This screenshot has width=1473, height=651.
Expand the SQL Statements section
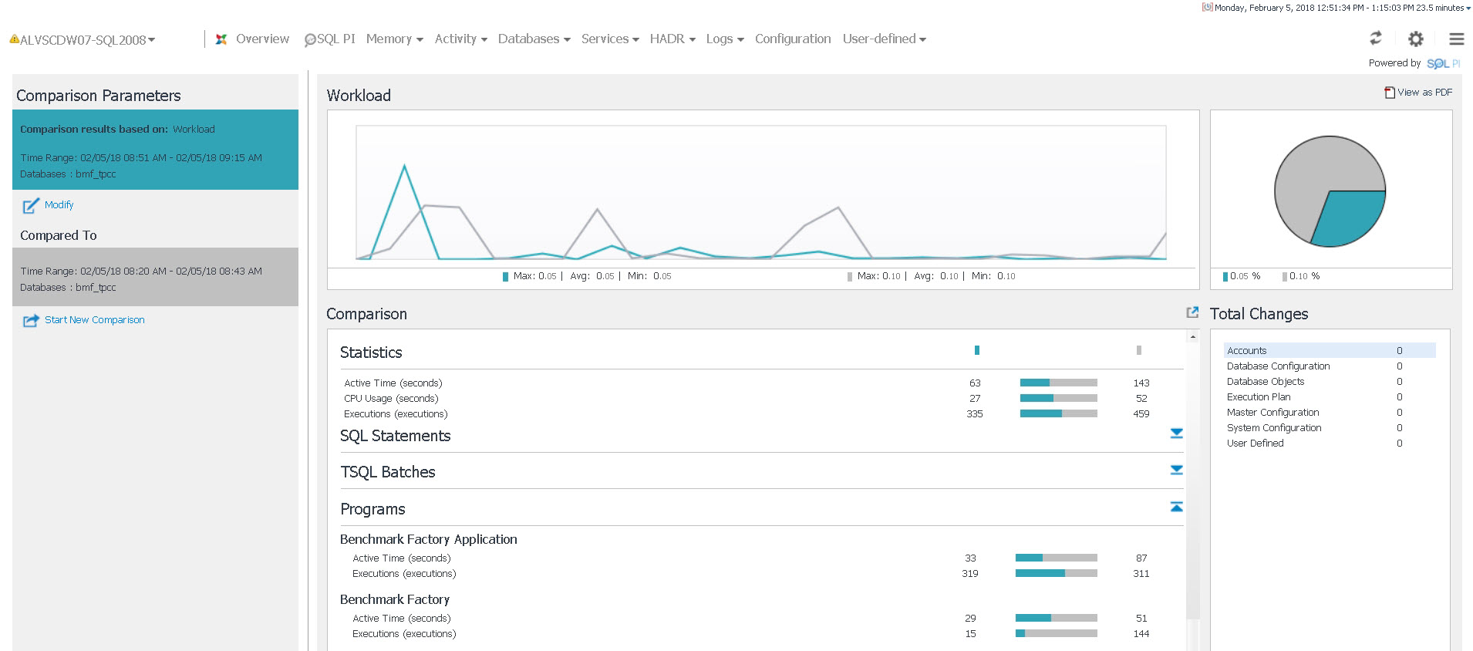click(x=1176, y=433)
